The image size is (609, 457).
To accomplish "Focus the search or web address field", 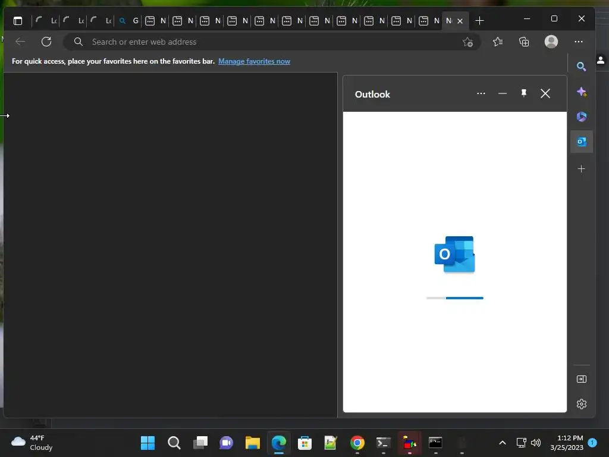I will [x=272, y=42].
